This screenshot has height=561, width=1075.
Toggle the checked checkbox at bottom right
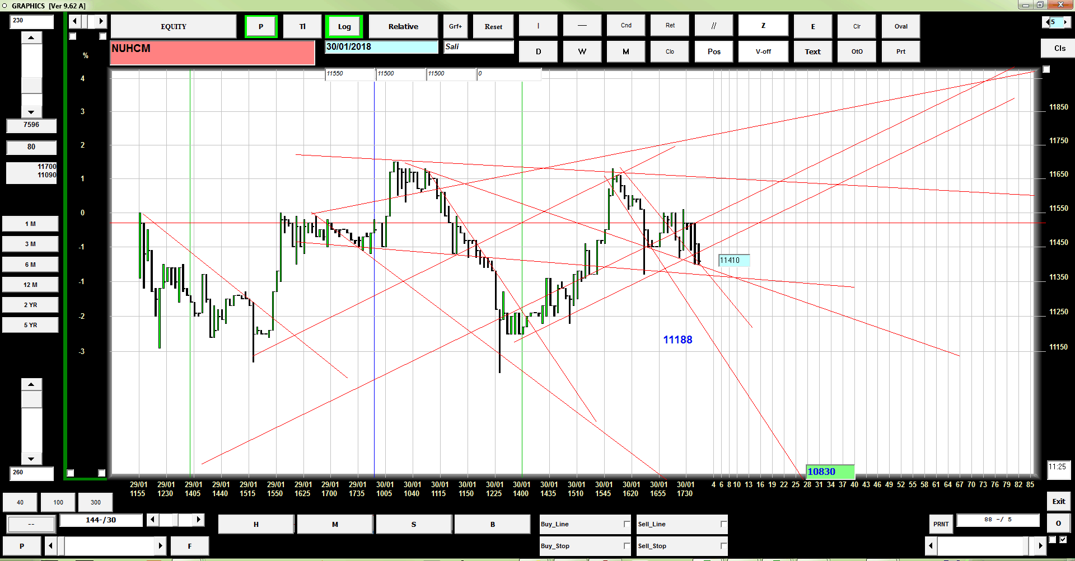[x=1063, y=540]
